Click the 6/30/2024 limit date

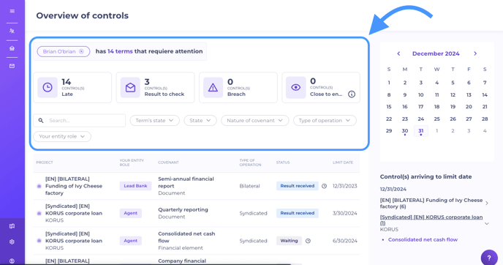(x=344, y=241)
